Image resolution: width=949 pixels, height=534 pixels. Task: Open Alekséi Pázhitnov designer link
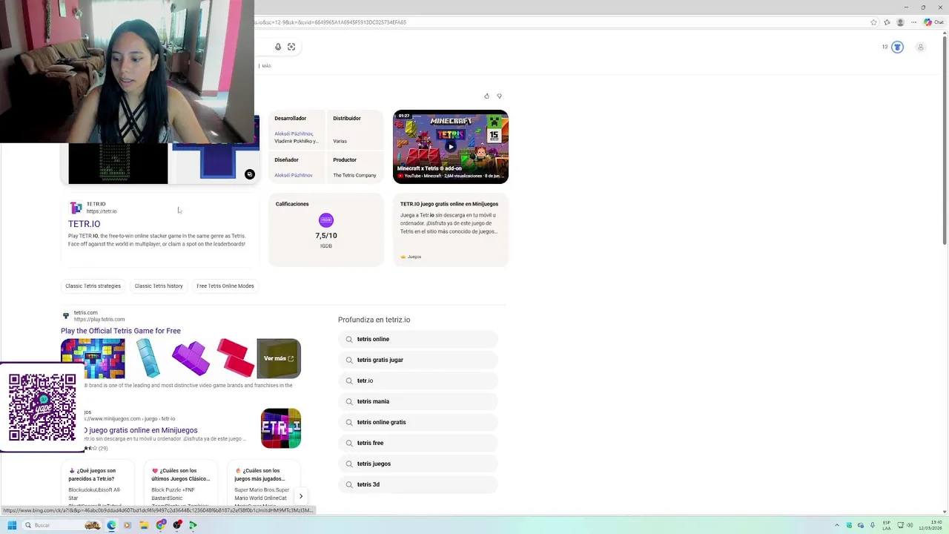(294, 175)
